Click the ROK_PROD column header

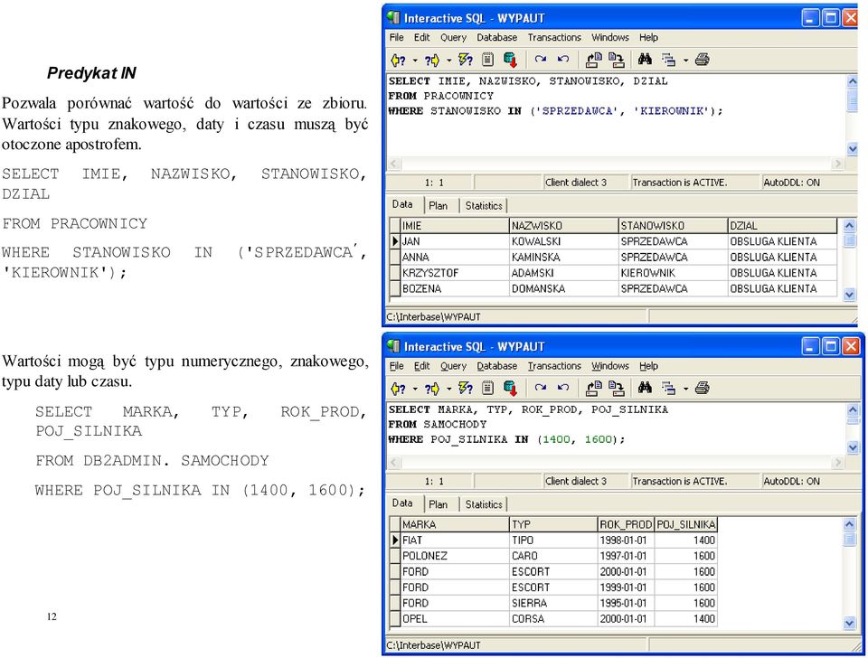pyautogui.click(x=626, y=524)
